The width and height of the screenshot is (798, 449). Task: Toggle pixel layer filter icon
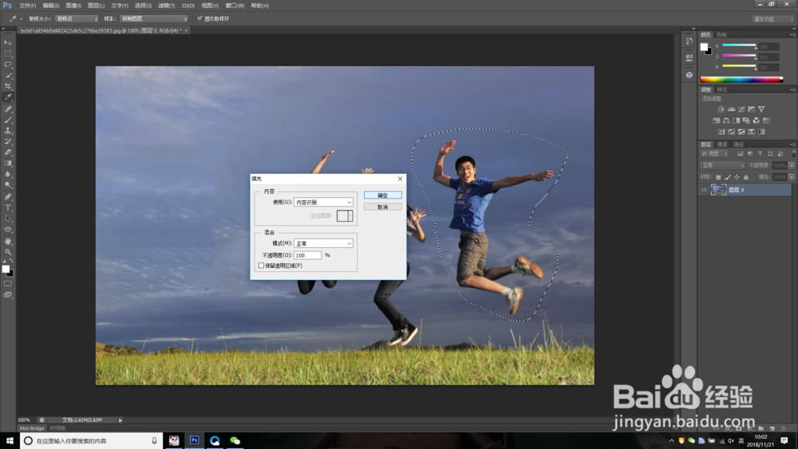click(x=740, y=154)
